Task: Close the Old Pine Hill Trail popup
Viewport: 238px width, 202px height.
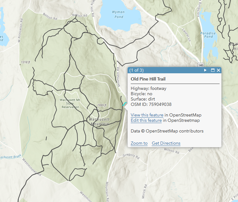Action: click(x=218, y=70)
